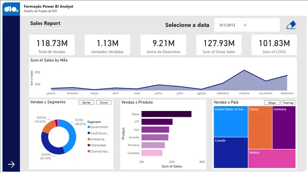Select the Mexico treemap tile

[x=272, y=159]
